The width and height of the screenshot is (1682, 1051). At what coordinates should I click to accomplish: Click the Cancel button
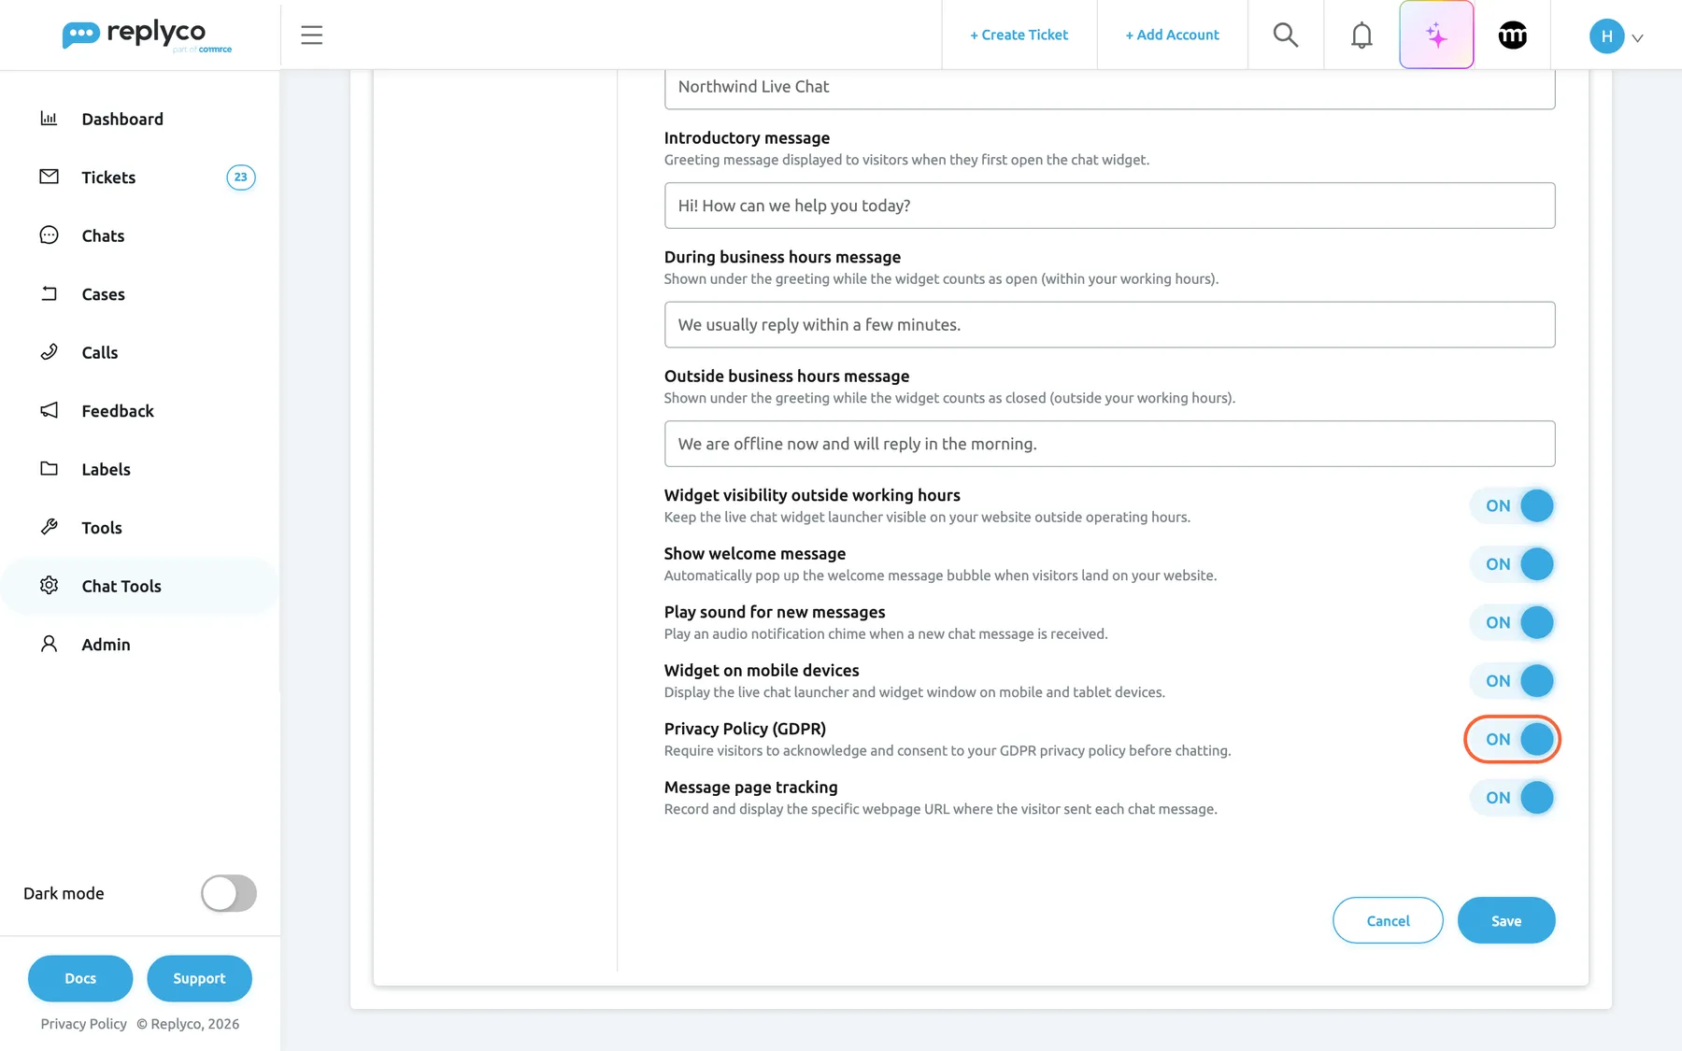[1388, 920]
